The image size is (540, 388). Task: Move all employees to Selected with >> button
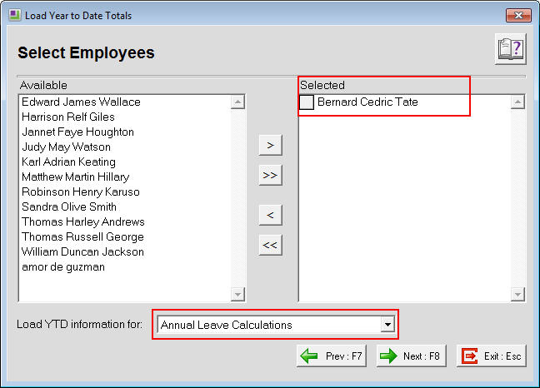coord(270,175)
